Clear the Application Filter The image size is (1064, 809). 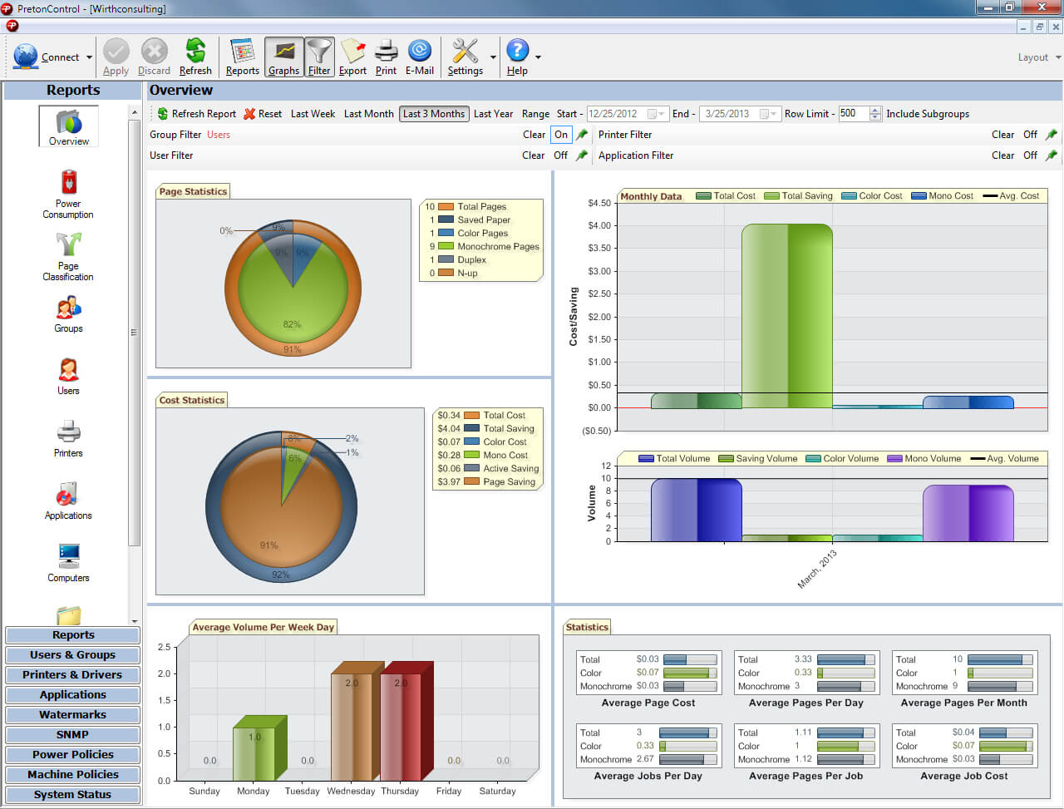[1003, 155]
